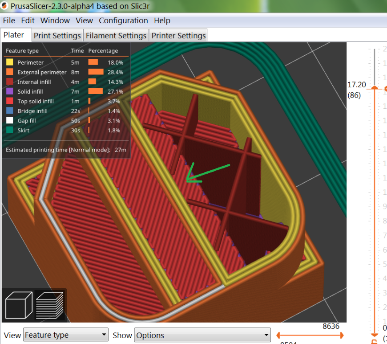Click the 'Perimeter' legend label
387x344 pixels.
point(31,62)
